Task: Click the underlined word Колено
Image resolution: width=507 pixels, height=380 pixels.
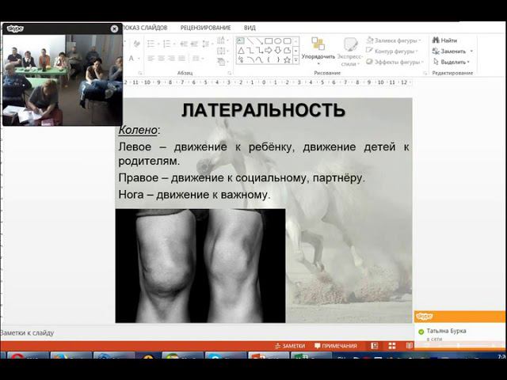Action: (x=138, y=130)
